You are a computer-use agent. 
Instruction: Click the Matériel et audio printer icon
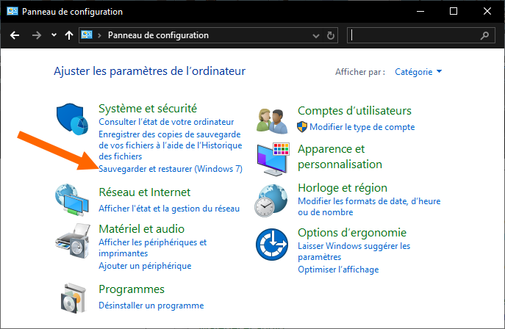pyautogui.click(x=71, y=239)
